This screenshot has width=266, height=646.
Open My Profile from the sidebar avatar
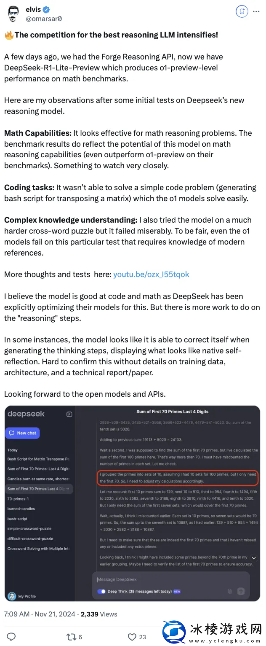pyautogui.click(x=12, y=596)
